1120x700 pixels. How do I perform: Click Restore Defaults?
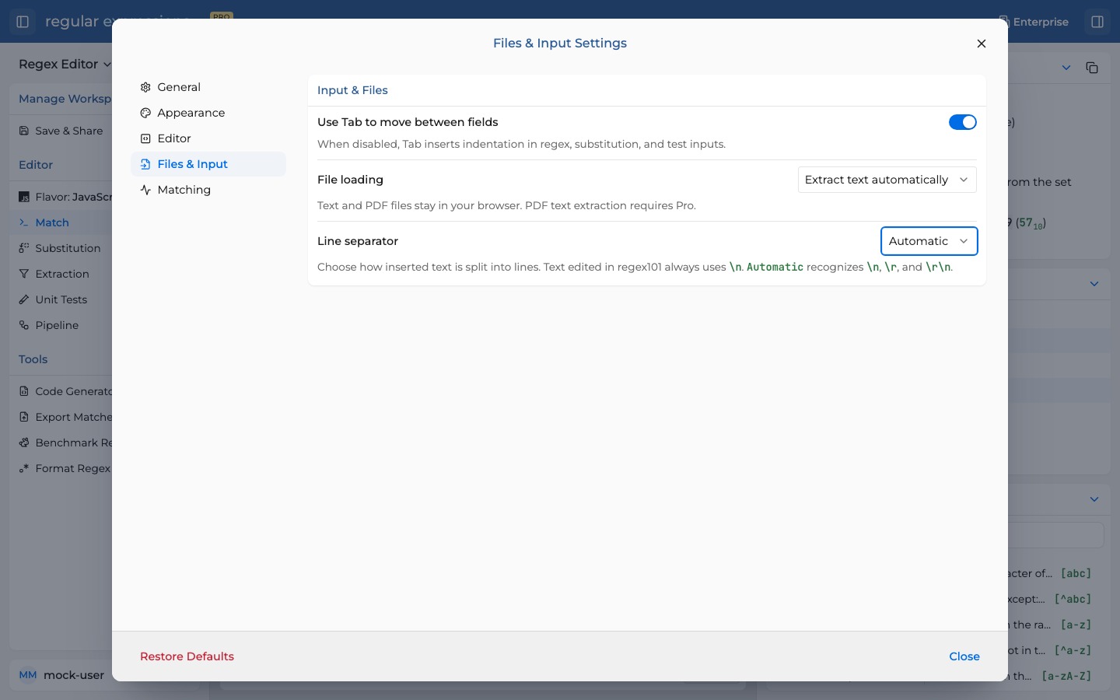pyautogui.click(x=187, y=656)
